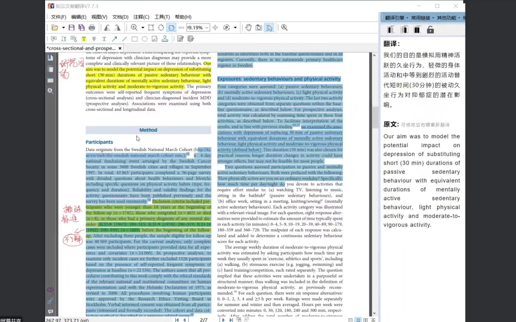
Task: Select the typewriter text insert tool
Action: pos(64,39)
